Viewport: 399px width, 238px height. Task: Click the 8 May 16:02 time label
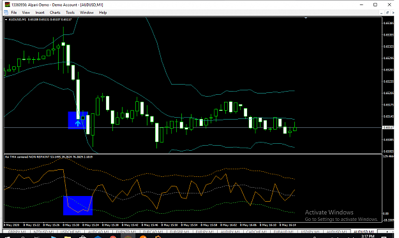[229, 225]
